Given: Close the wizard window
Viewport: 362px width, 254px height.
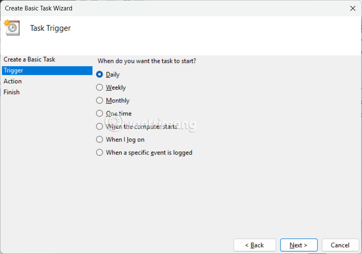Looking at the screenshot, I should click(353, 8).
